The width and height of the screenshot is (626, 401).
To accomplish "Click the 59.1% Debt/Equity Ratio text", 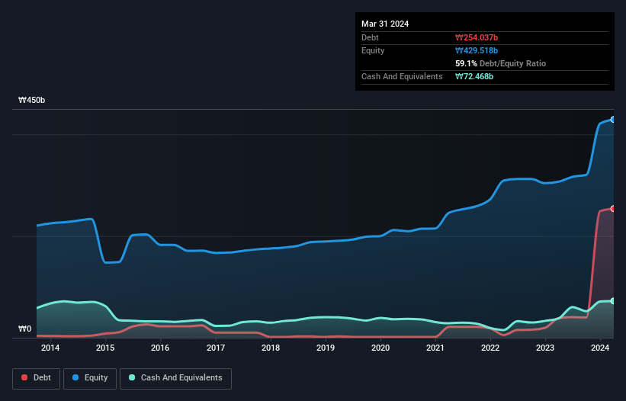I will [x=500, y=63].
